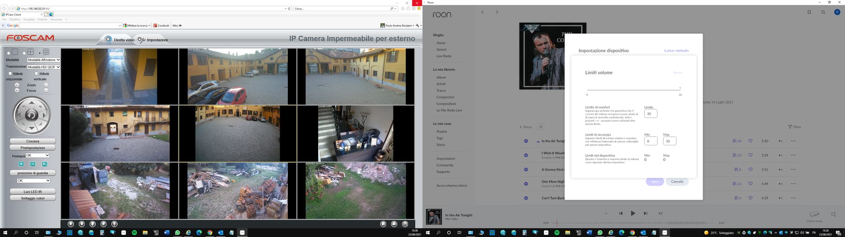Click the Roon volume speaker icon
This screenshot has width=845, height=237.
833,214
